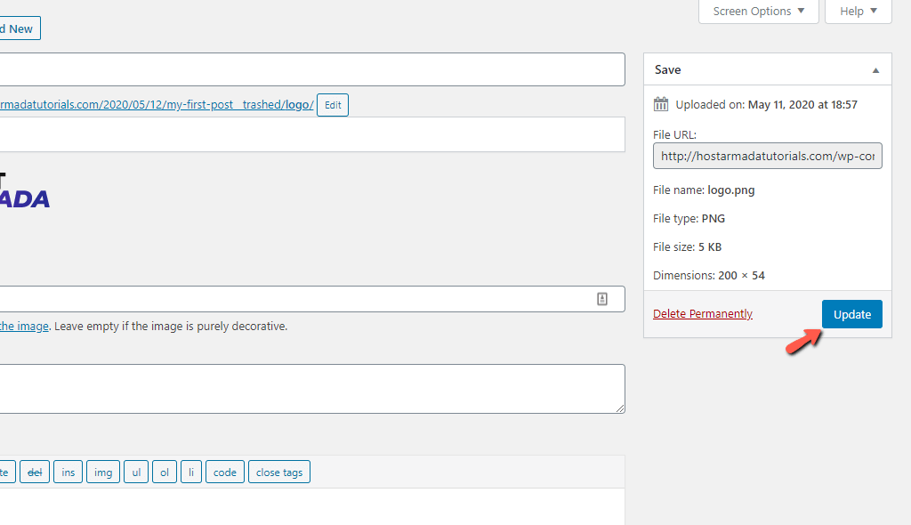Image resolution: width=911 pixels, height=525 pixels.
Task: Open the Help dropdown
Action: [858, 11]
